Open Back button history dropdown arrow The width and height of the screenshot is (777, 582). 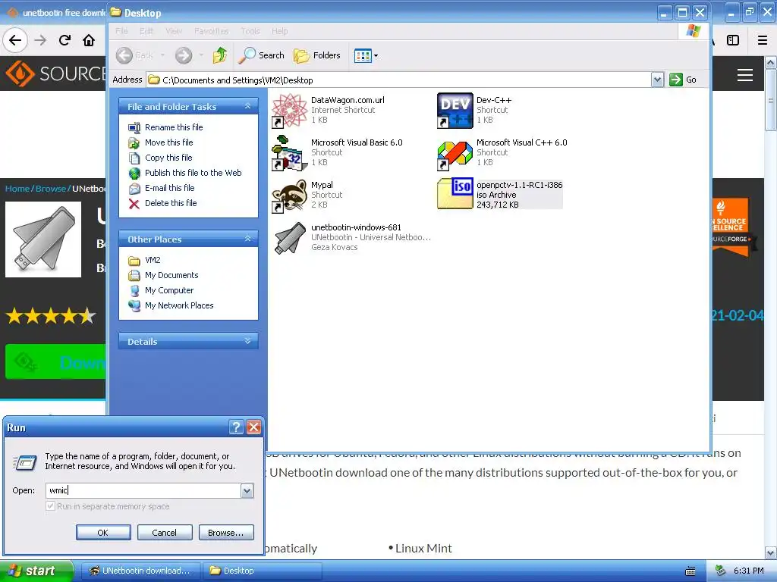point(162,55)
